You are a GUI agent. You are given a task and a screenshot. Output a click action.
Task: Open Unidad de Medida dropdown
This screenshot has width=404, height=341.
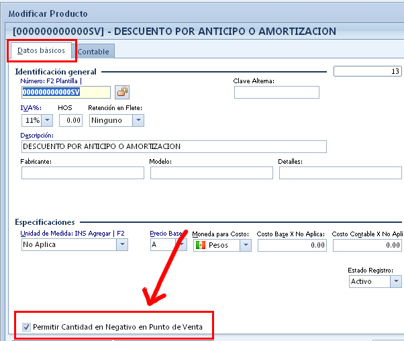121,245
